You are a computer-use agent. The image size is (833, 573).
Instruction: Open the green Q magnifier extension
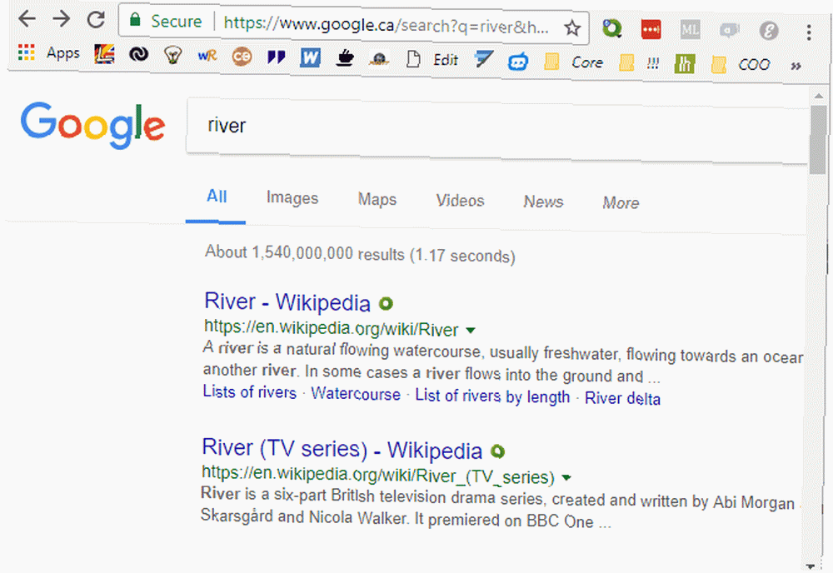[611, 28]
